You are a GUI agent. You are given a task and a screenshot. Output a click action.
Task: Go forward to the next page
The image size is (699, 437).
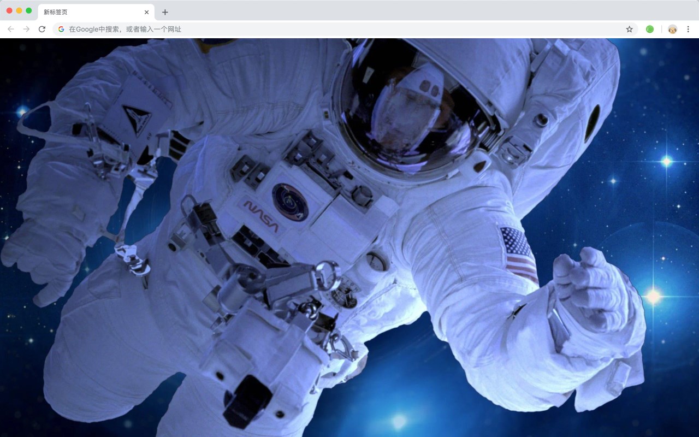[x=26, y=29]
